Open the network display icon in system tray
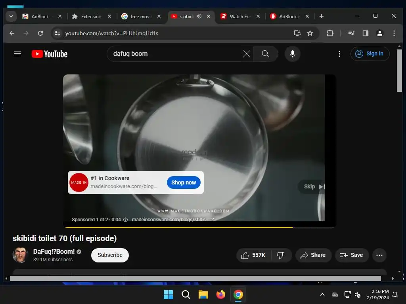Image resolution: width=406 pixels, height=304 pixels. tap(347, 294)
